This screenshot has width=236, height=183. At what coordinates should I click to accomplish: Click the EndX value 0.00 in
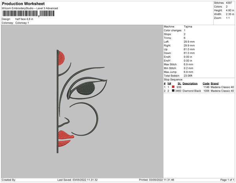(x=188, y=57)
